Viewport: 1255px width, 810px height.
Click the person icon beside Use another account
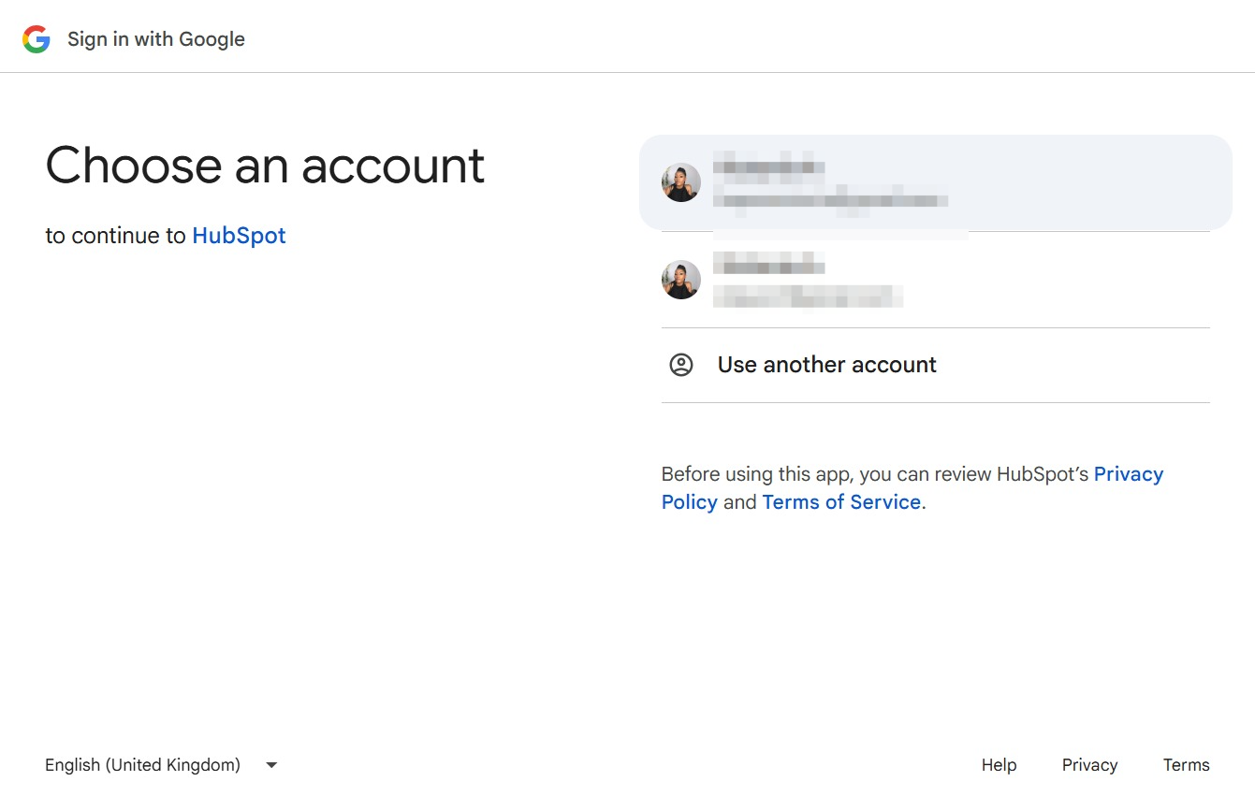[x=681, y=365]
